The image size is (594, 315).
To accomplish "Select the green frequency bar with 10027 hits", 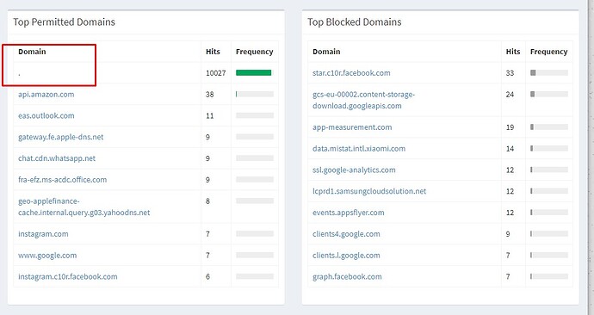I will 253,72.
